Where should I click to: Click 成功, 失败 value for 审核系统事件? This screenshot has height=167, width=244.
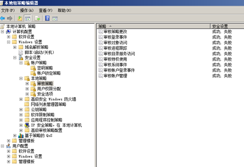(x=222, y=65)
